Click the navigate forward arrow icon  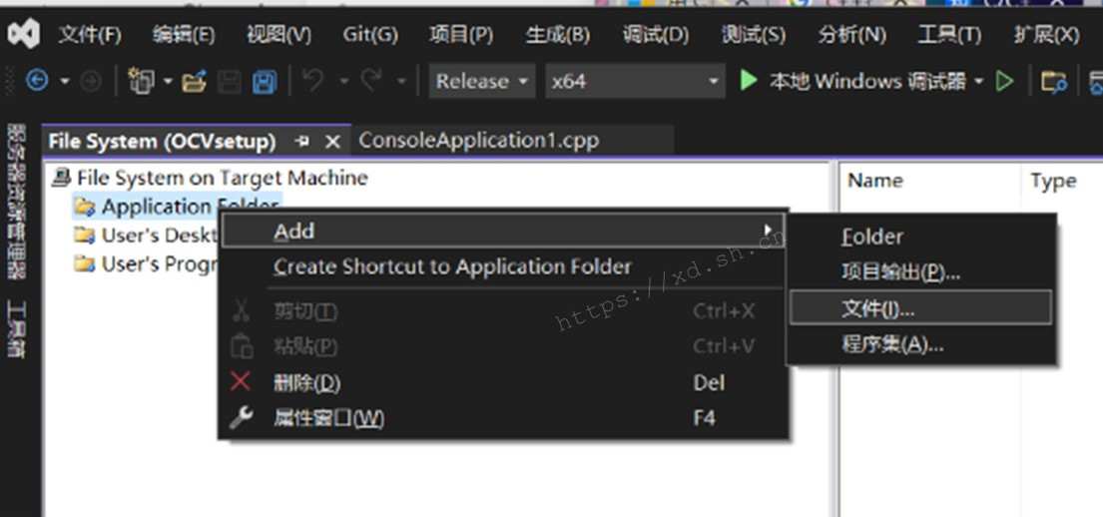[90, 82]
